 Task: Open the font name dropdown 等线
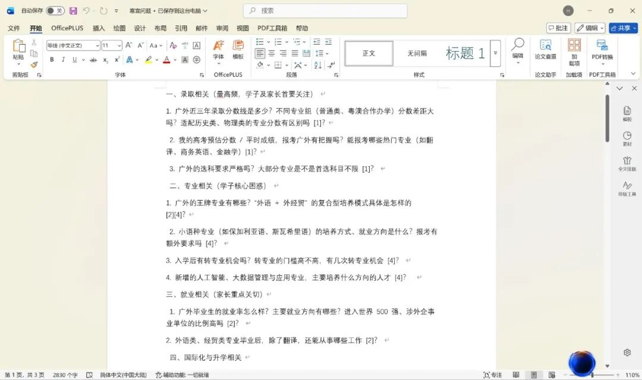[x=73, y=46]
